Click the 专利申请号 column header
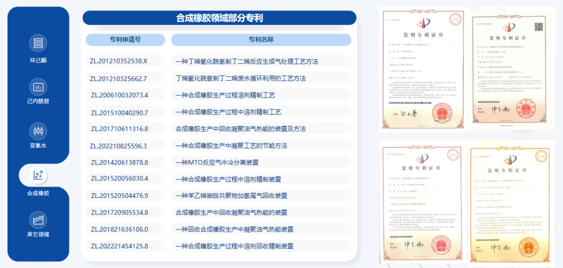The height and width of the screenshot is (268, 563). click(x=125, y=40)
